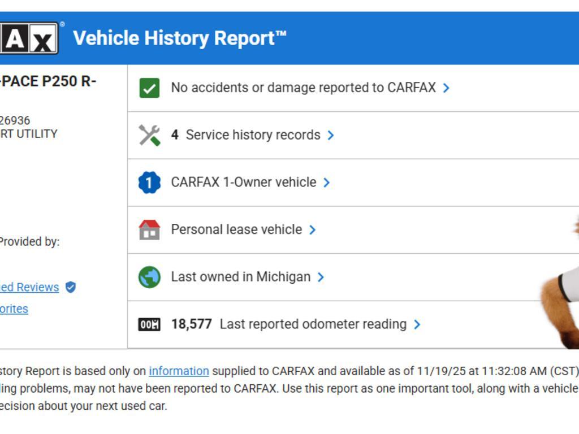Expand the Service history records chevron
This screenshot has height=434, width=579.
(x=331, y=136)
